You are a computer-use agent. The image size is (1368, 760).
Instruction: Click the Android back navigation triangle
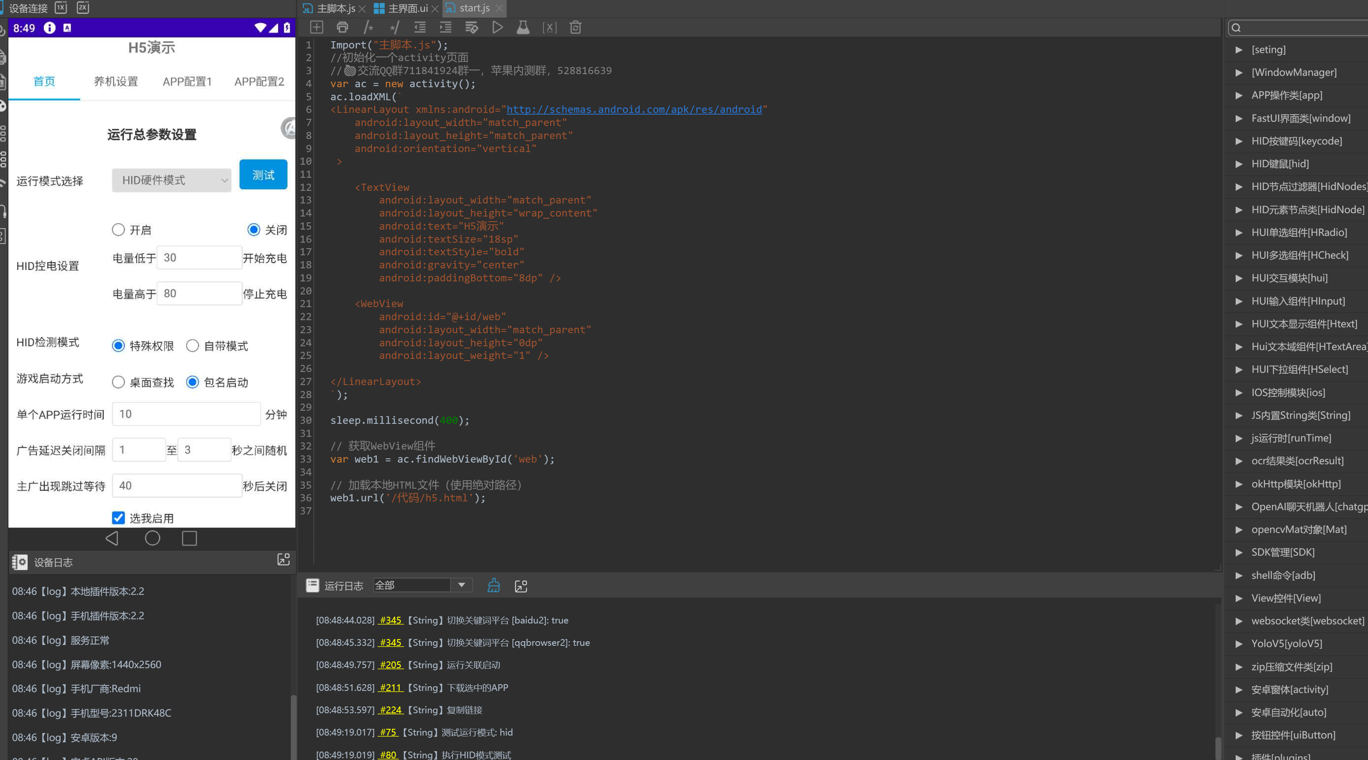pos(112,538)
